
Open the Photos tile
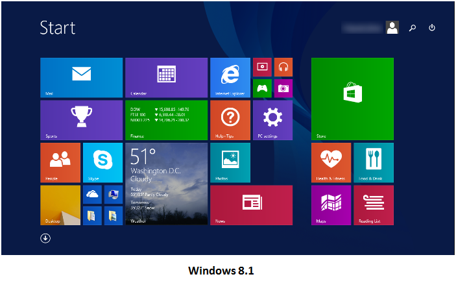click(x=230, y=163)
